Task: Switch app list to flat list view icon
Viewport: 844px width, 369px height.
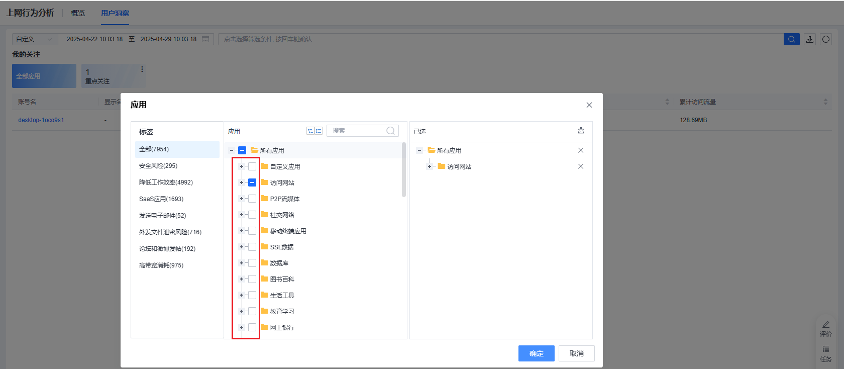Action: [319, 131]
